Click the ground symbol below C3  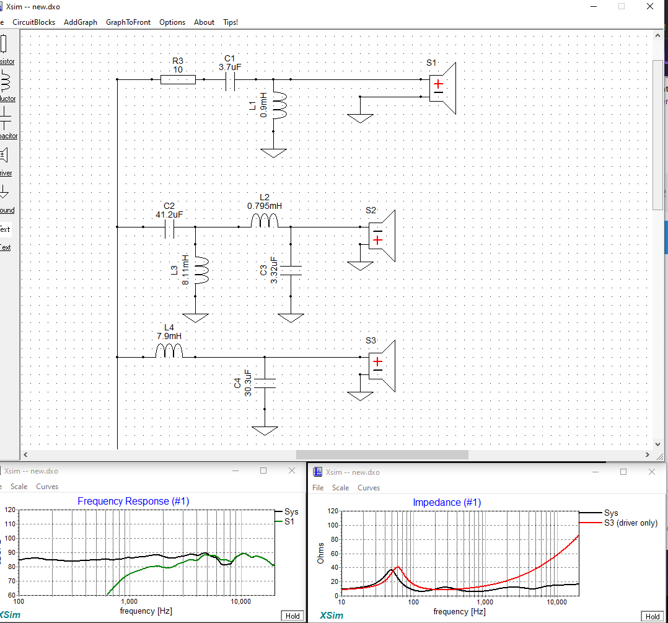tap(291, 318)
